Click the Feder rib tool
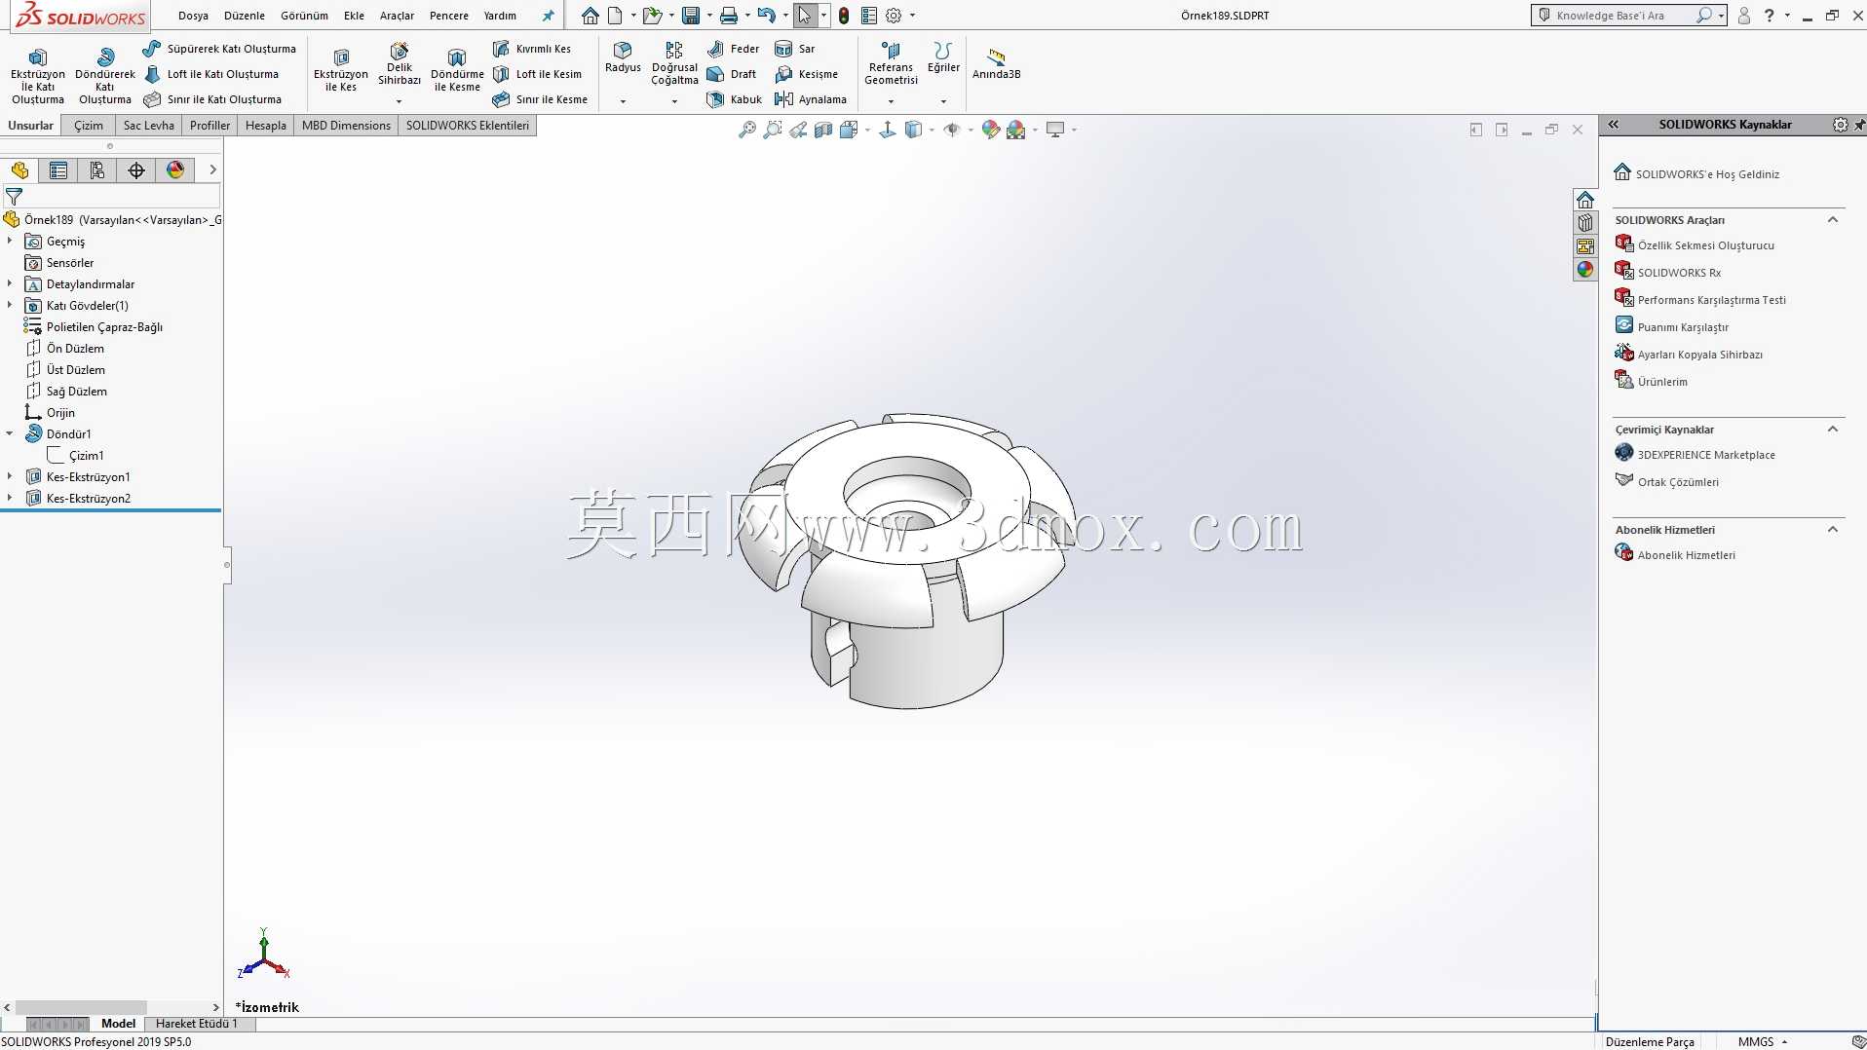This screenshot has width=1867, height=1050. pyautogui.click(x=733, y=49)
